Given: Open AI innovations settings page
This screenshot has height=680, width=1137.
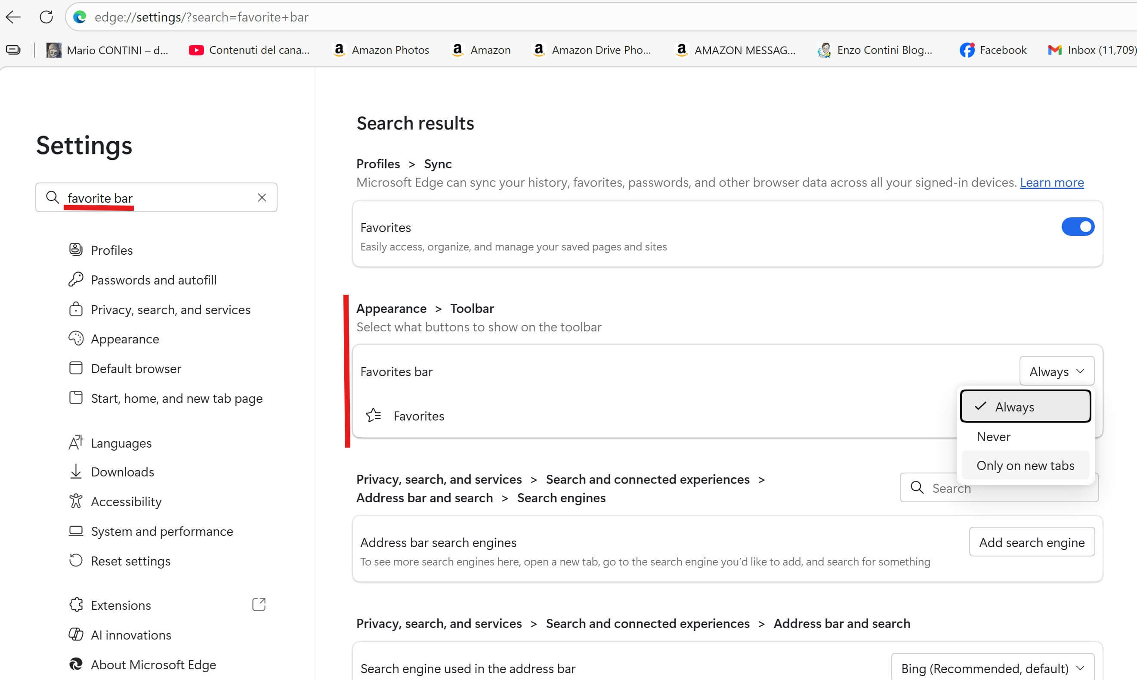Looking at the screenshot, I should click(131, 635).
